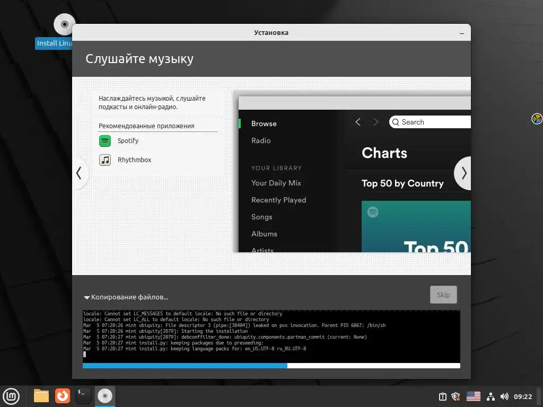Click the Skip button
Screen dimensions: 543x407
tap(443, 295)
